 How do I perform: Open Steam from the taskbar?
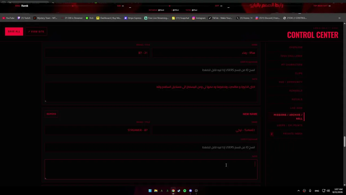click(179, 191)
